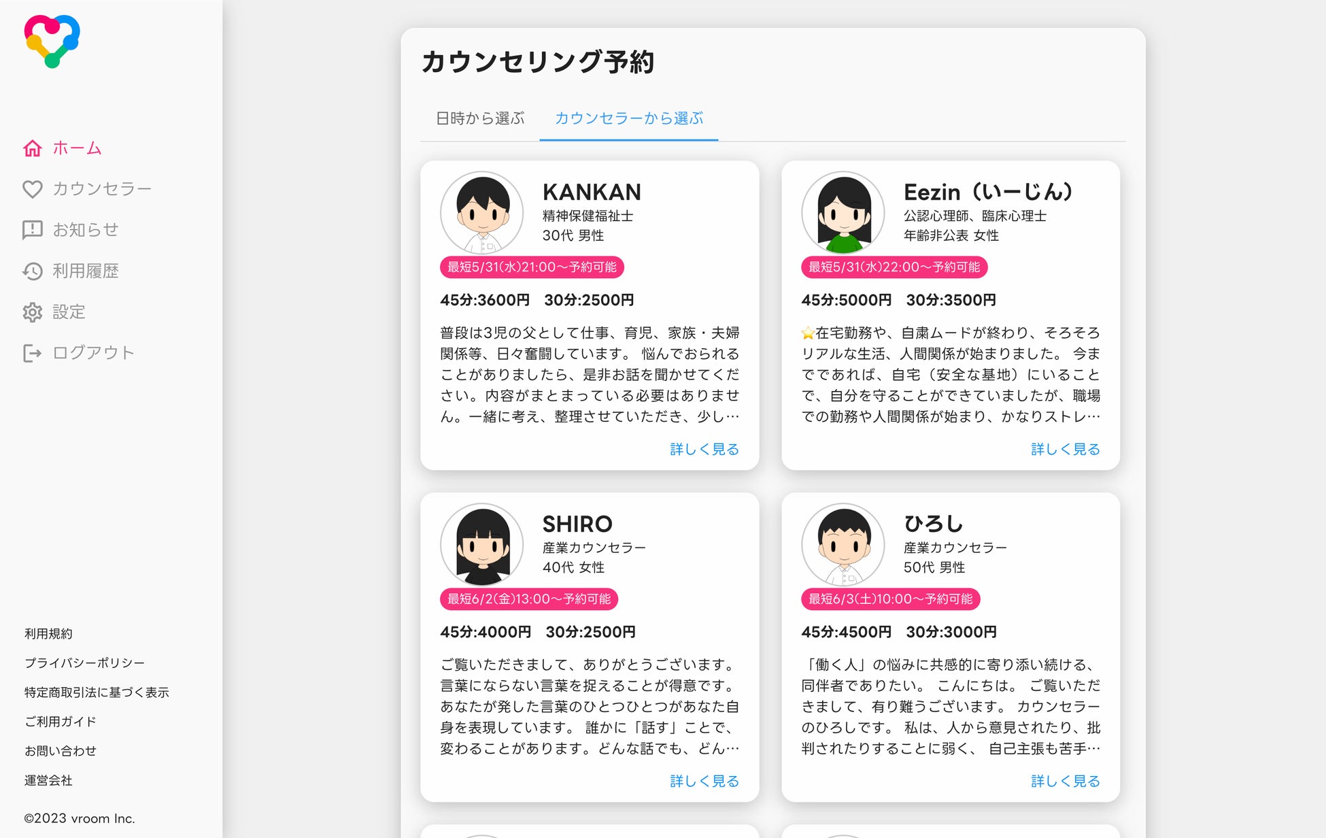This screenshot has width=1326, height=838.
Task: View ひろし's details via 詳しく見る
Action: 1066,781
